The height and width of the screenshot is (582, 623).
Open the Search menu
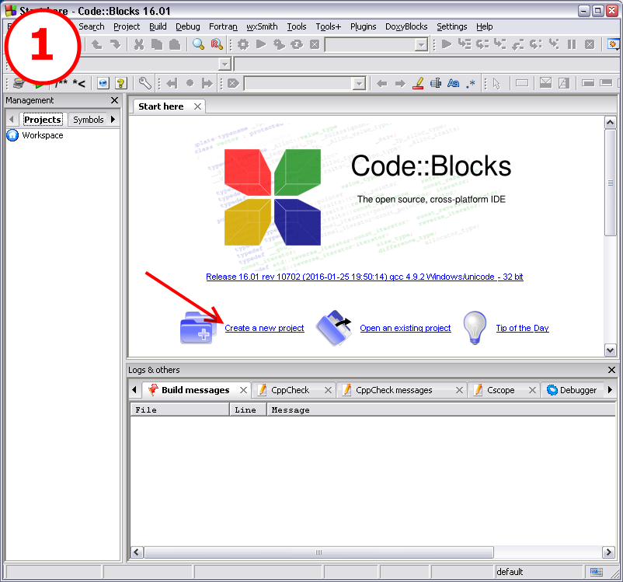[x=92, y=26]
